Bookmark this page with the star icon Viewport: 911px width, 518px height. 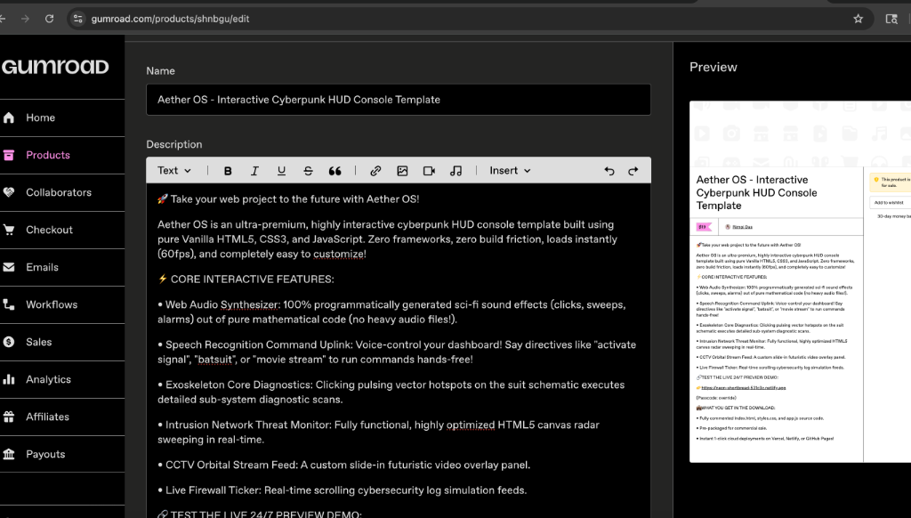[859, 19]
